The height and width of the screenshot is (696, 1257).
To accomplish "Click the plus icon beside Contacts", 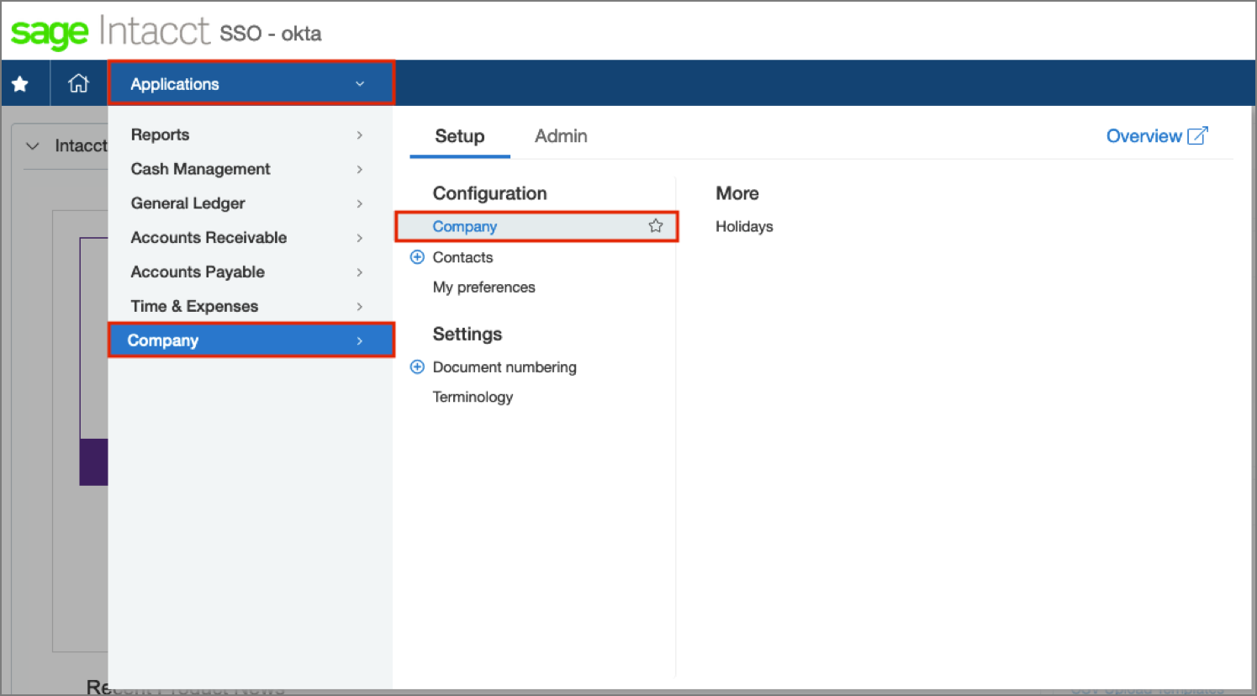I will pyautogui.click(x=417, y=257).
